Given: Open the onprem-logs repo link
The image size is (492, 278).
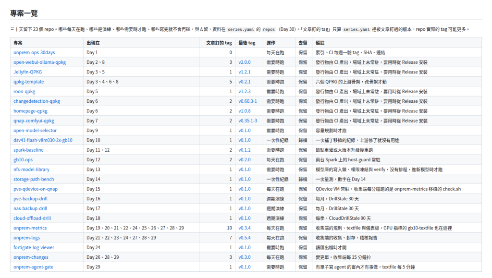Looking at the screenshot, I should tap(27, 238).
